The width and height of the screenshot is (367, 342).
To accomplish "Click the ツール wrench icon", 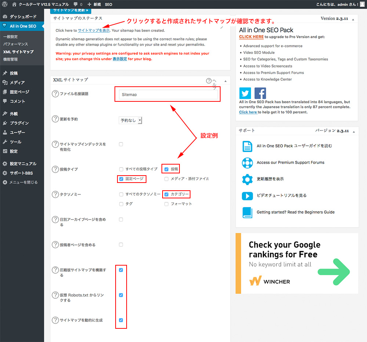I will point(5,142).
